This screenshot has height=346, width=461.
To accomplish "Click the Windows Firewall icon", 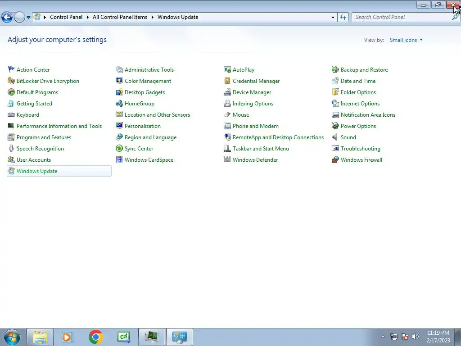I will 335,160.
